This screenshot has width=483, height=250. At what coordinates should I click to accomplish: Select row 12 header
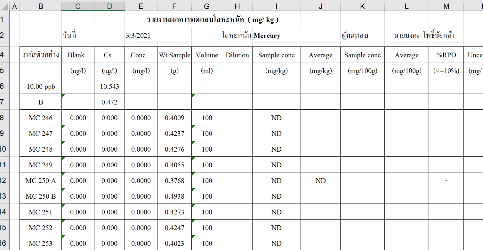(4, 180)
